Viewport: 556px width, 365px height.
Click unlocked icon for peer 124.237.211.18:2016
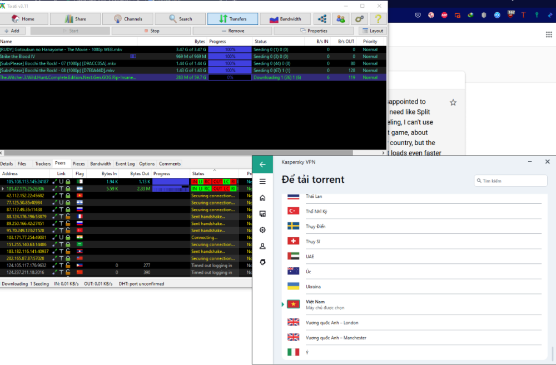(68, 272)
